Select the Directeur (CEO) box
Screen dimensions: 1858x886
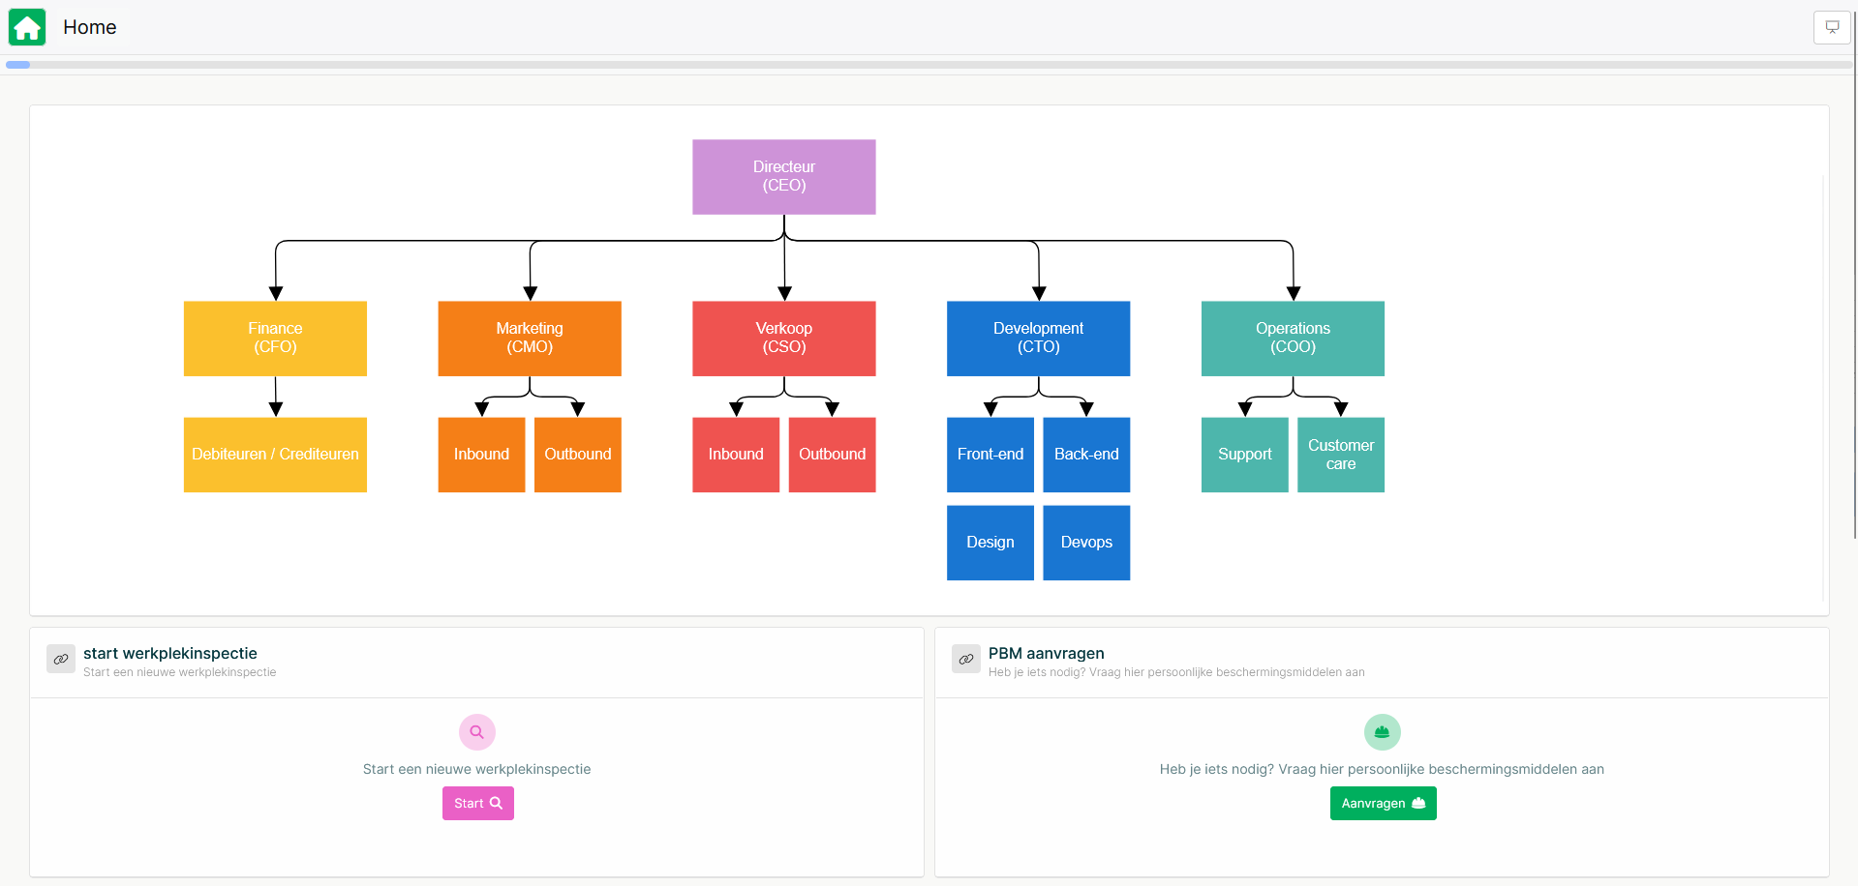pos(783,177)
